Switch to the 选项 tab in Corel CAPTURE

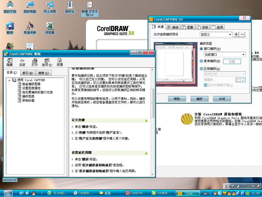point(217,27)
